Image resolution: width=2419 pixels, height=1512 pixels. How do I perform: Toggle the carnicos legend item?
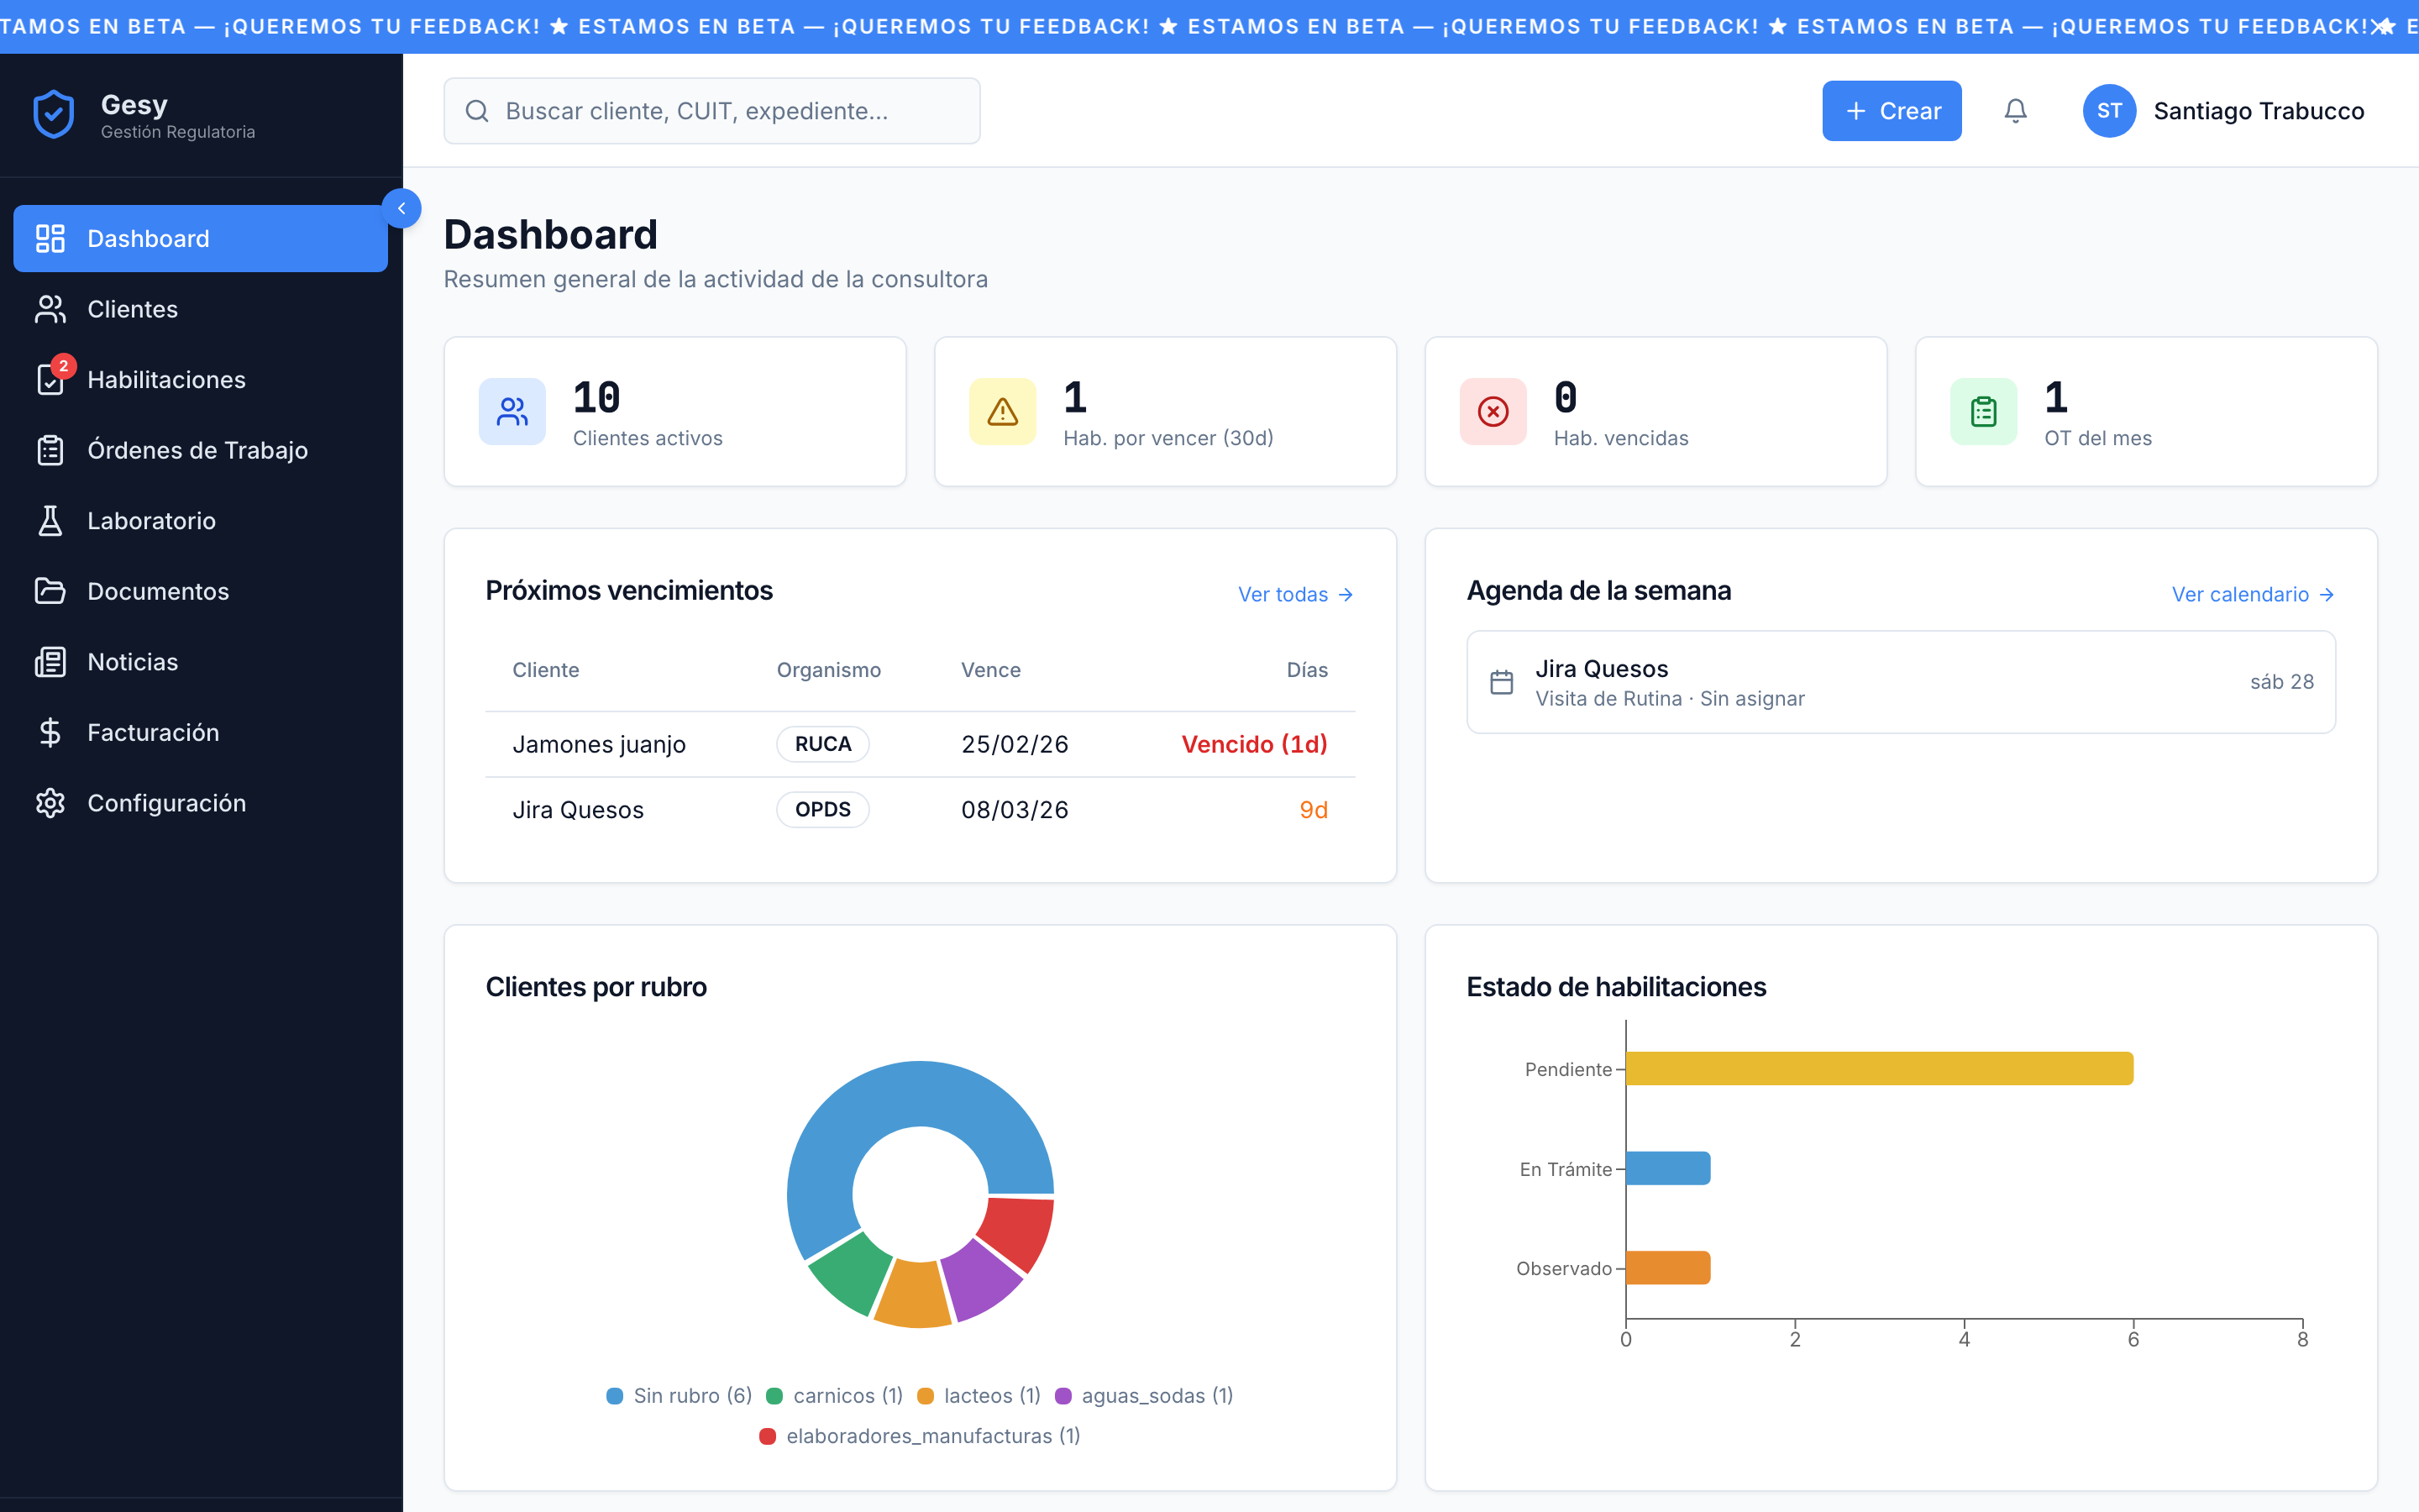(x=834, y=1395)
